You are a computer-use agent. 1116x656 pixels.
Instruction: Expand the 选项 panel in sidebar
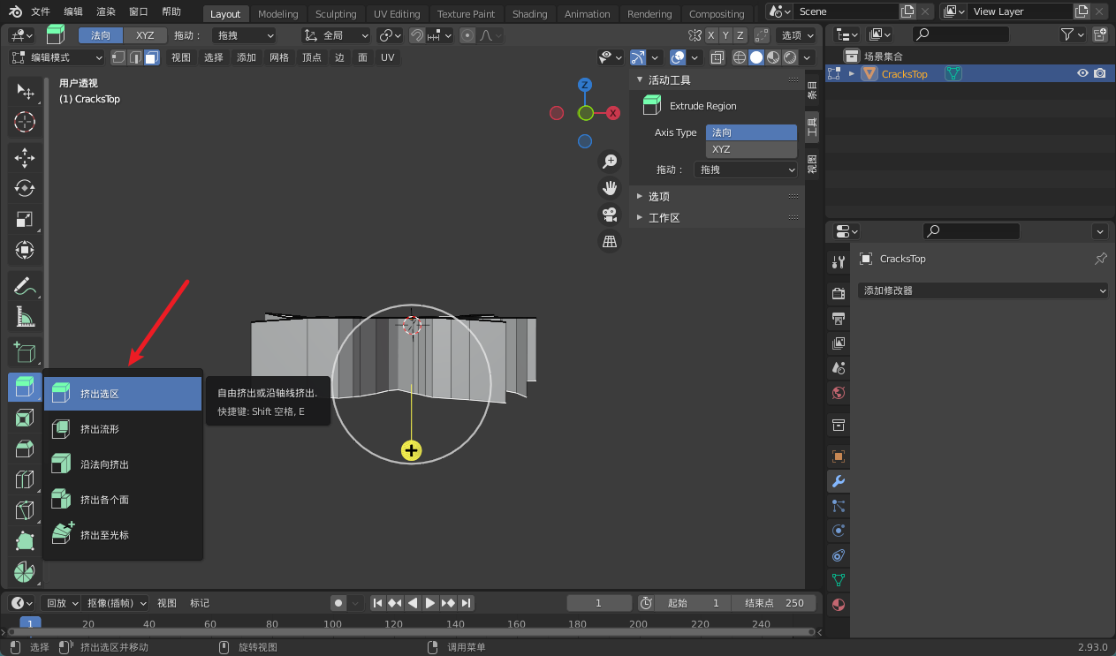pos(659,196)
